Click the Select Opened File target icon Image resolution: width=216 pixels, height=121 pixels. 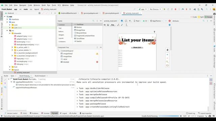pyautogui.click(x=39, y=13)
